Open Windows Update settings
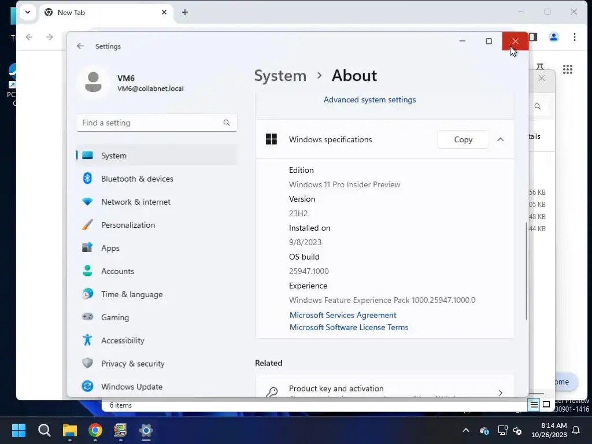 156,386
